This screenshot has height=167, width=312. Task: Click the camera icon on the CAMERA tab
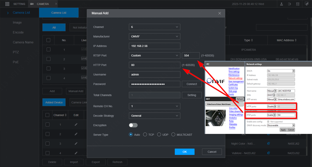[32, 4]
